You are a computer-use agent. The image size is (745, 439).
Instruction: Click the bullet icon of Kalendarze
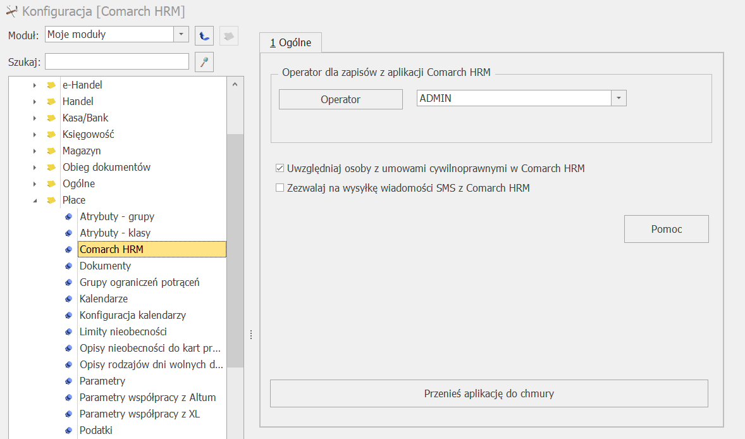[68, 299]
